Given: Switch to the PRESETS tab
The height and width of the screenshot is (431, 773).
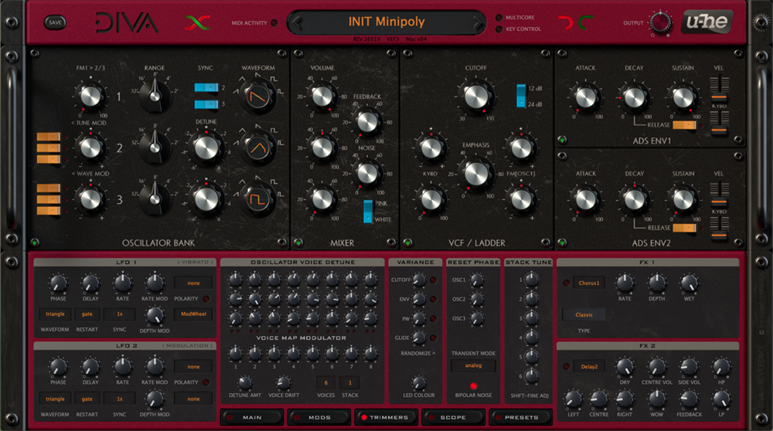Looking at the screenshot, I should click(521, 417).
